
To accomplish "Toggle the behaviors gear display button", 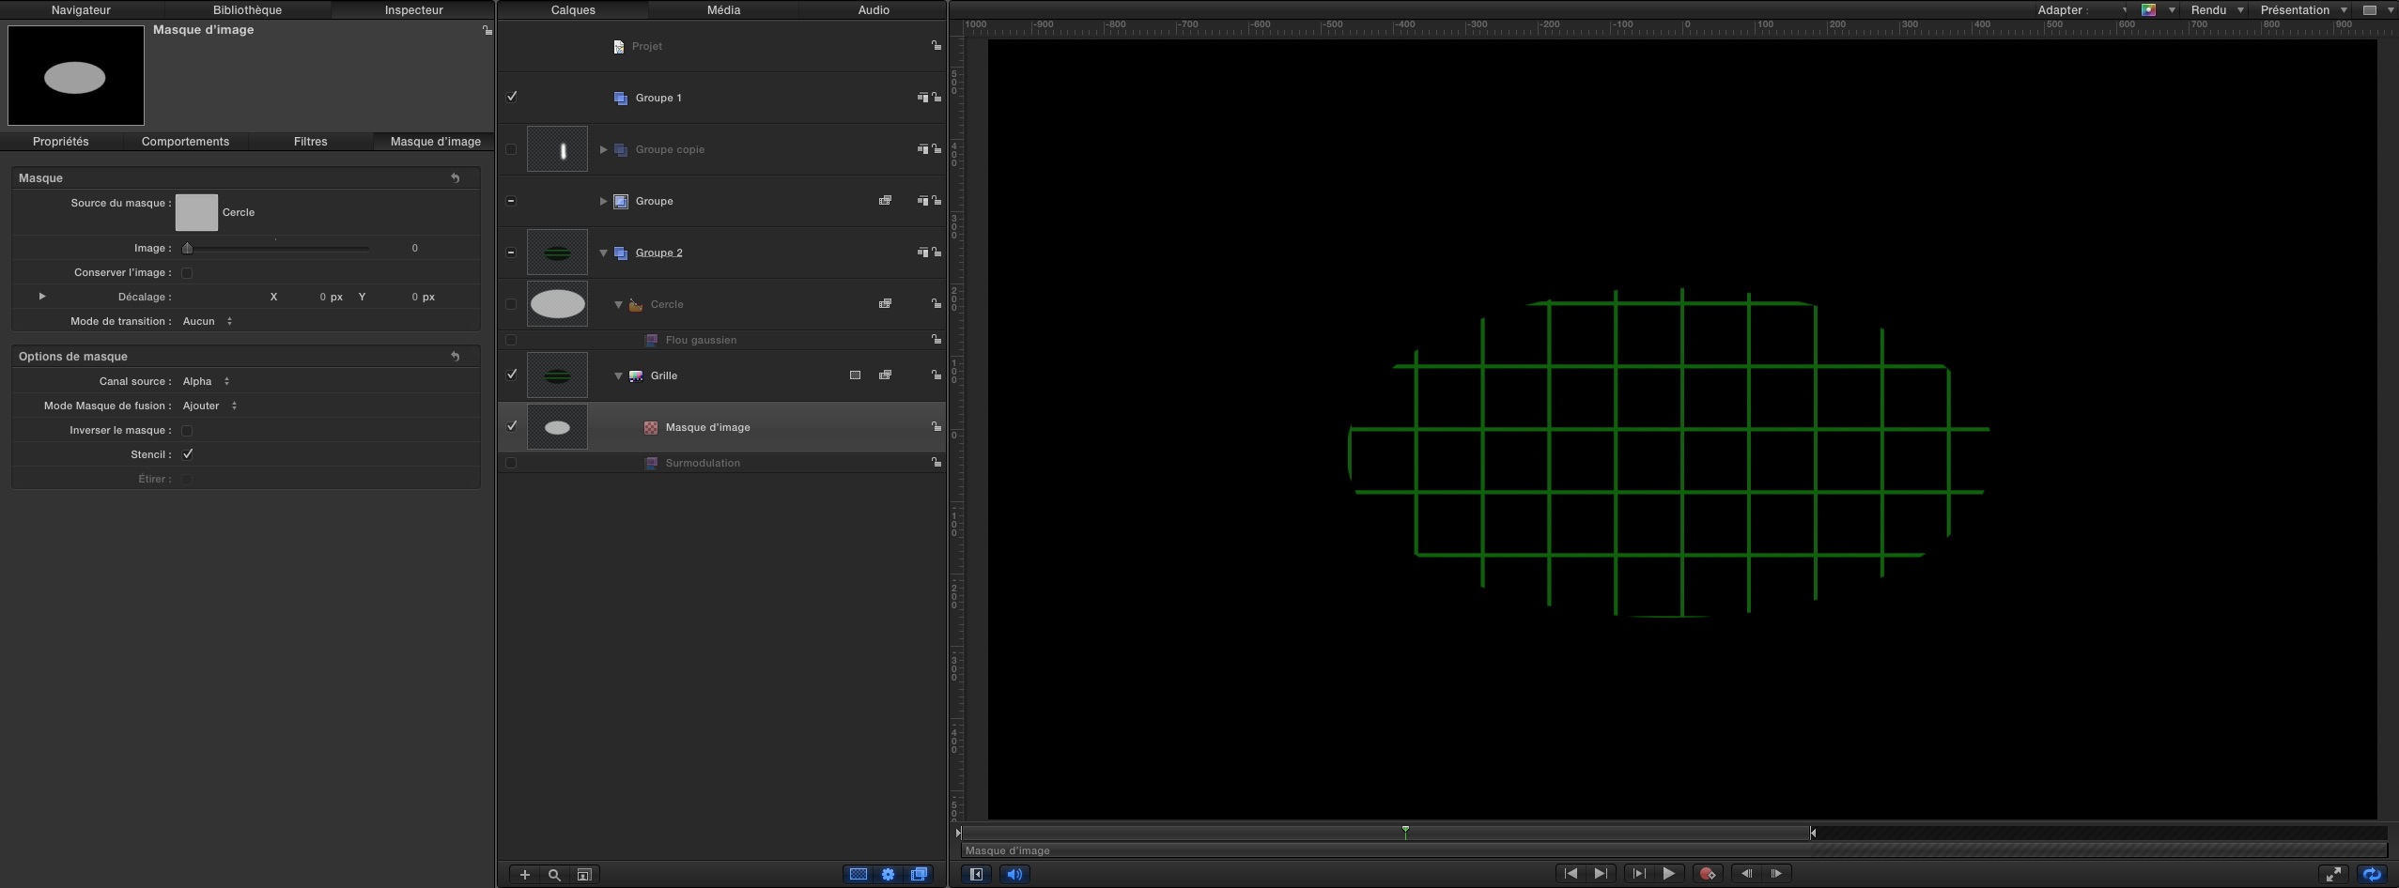I will (x=889, y=875).
